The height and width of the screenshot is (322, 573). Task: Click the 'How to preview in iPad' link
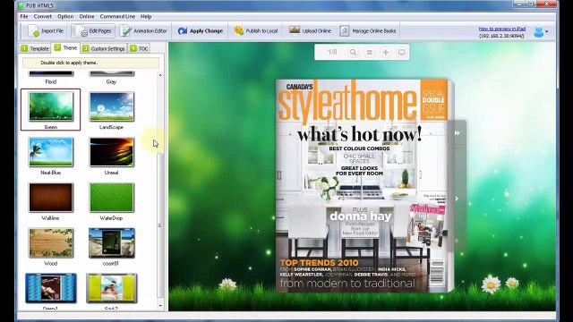[501, 29]
